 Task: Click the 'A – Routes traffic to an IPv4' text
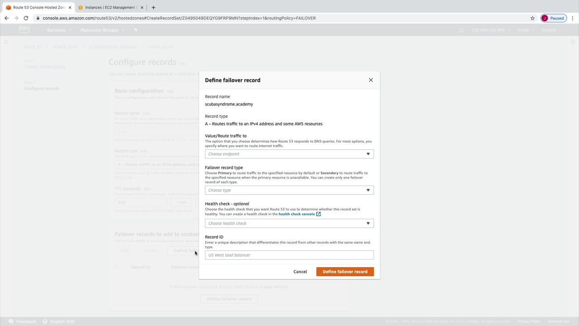(264, 124)
